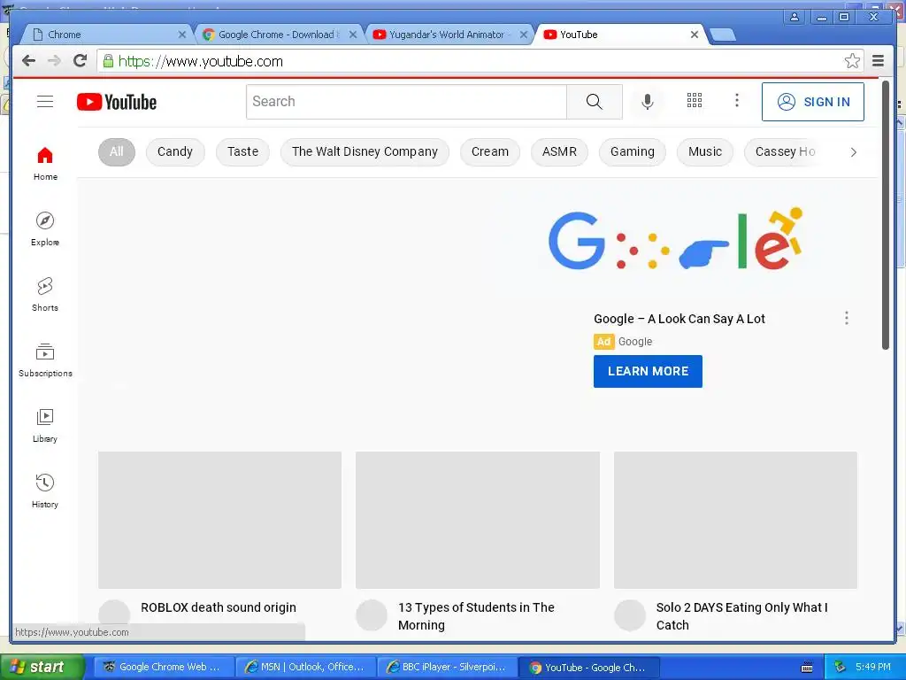Viewport: 906px width, 680px height.
Task: Click the search magnifier button
Action: point(594,102)
